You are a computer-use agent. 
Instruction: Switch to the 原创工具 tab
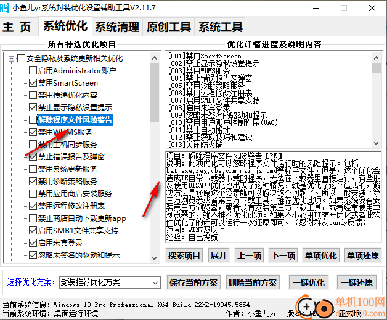pyautogui.click(x=169, y=27)
